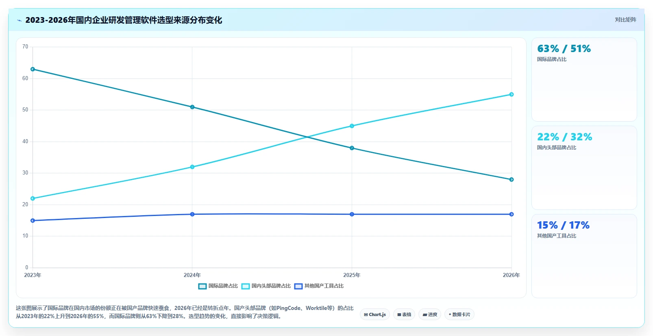Click the 2026 domestic leading brand point at 55

512,94
